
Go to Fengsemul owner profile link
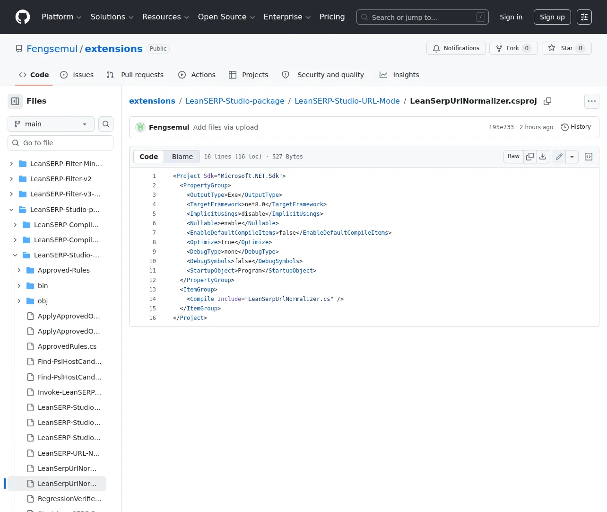coord(52,49)
